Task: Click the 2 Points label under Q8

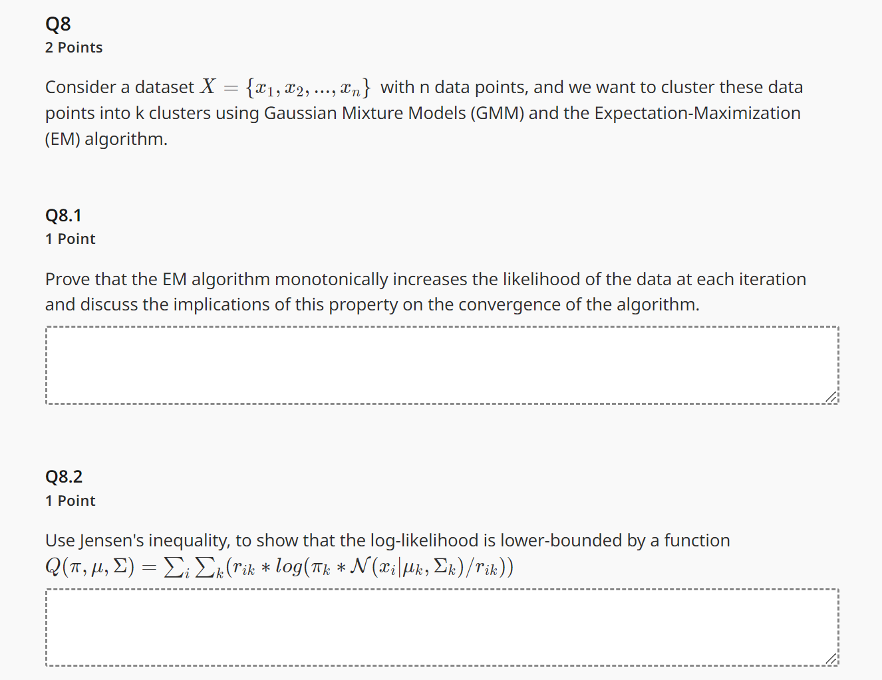Action: click(x=73, y=47)
